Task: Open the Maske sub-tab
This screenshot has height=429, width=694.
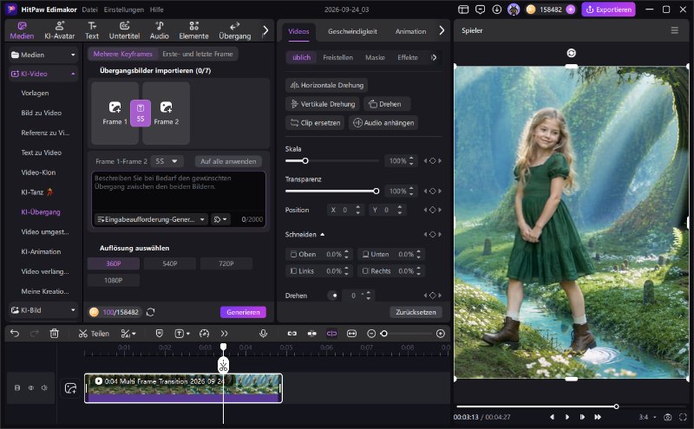Action: pyautogui.click(x=375, y=57)
